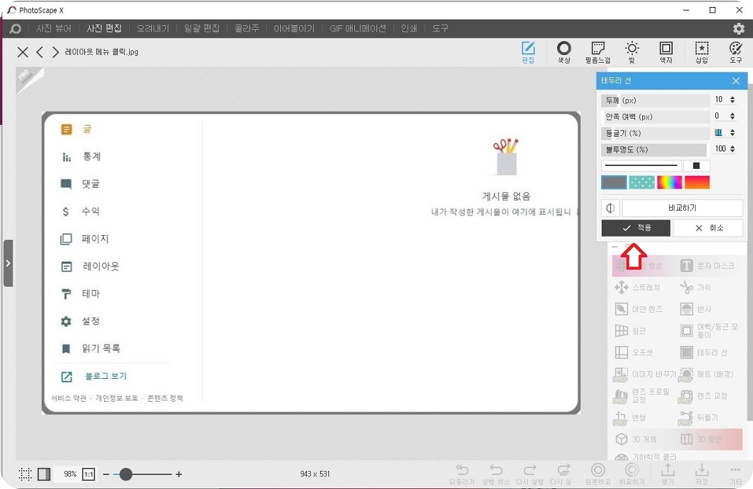This screenshot has width=753, height=489.
Task: Select the red-orange gradient swatch
Action: click(697, 183)
